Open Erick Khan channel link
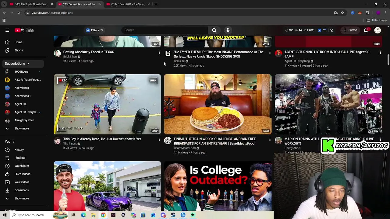 [x=70, y=57]
